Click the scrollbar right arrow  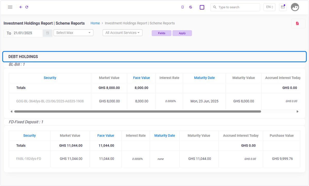[x=297, y=111]
